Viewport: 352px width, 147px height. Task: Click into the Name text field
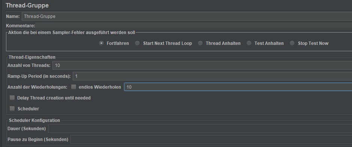tap(187, 16)
